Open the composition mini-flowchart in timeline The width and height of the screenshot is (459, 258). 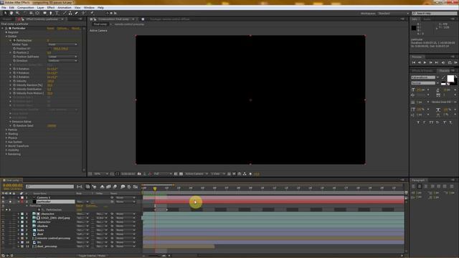click(x=80, y=186)
